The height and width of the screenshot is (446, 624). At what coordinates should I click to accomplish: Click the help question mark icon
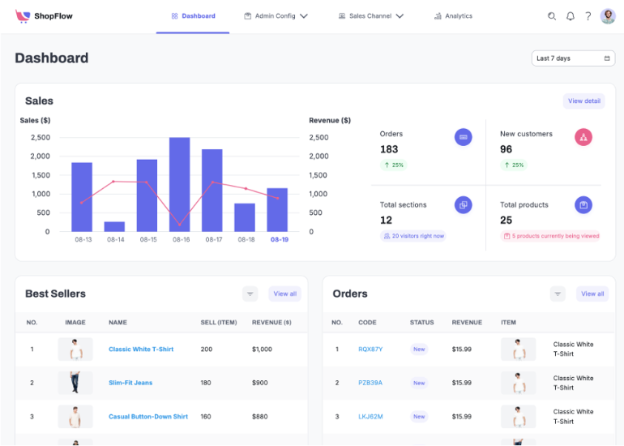click(588, 16)
